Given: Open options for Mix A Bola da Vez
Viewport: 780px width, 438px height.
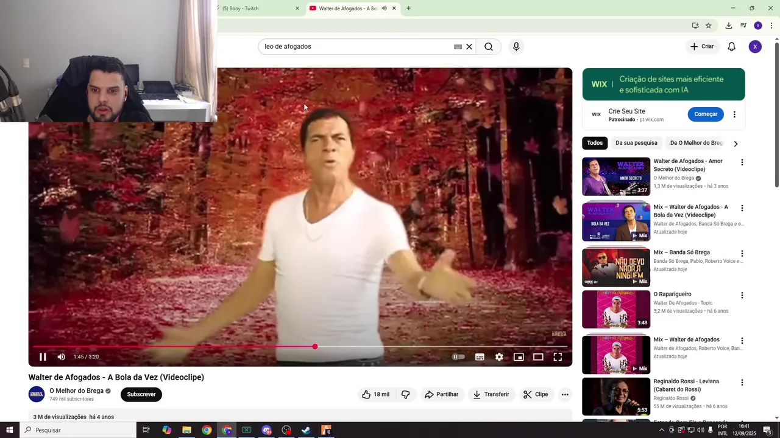Looking at the screenshot, I should (x=742, y=208).
